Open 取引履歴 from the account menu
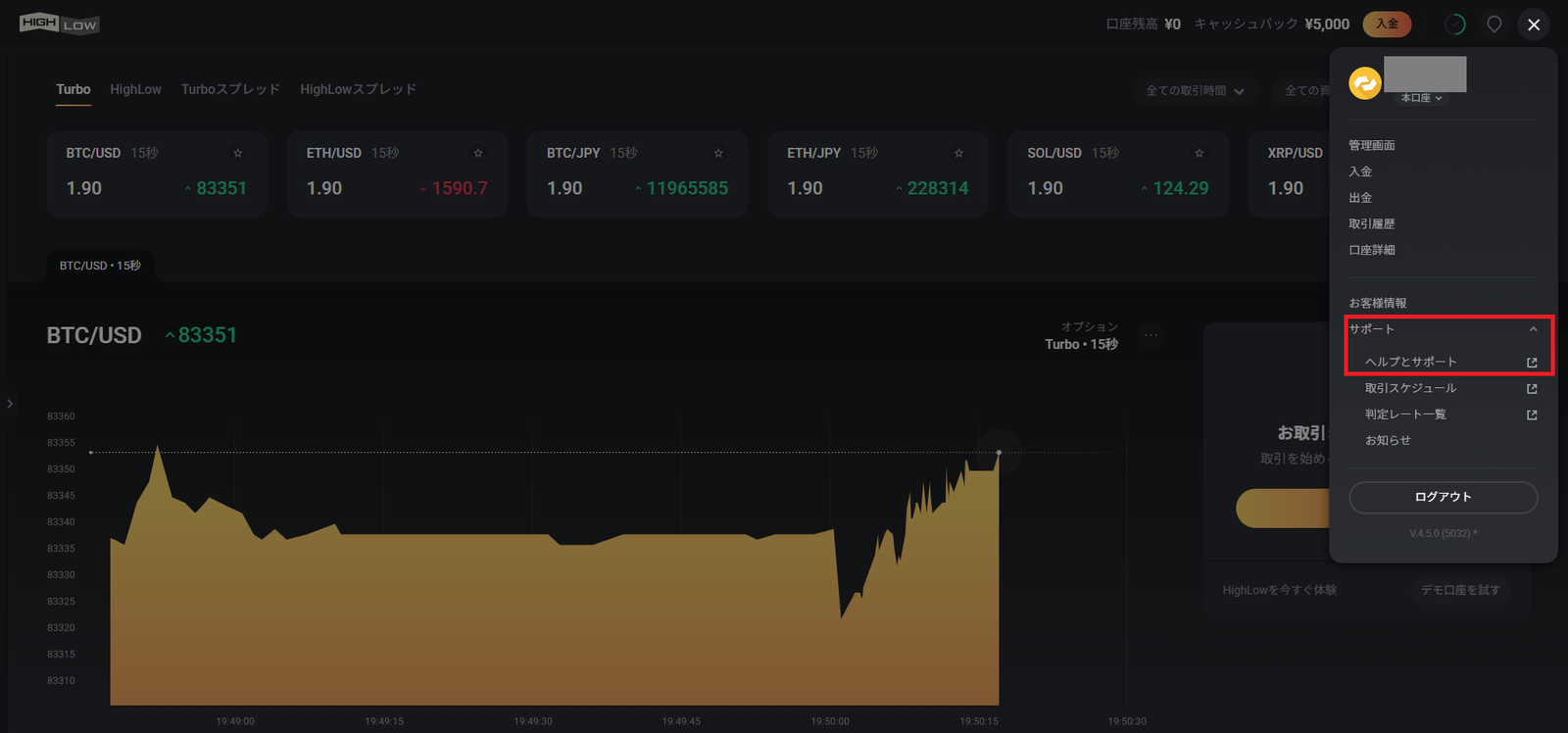The height and width of the screenshot is (733, 1568). (x=1372, y=223)
